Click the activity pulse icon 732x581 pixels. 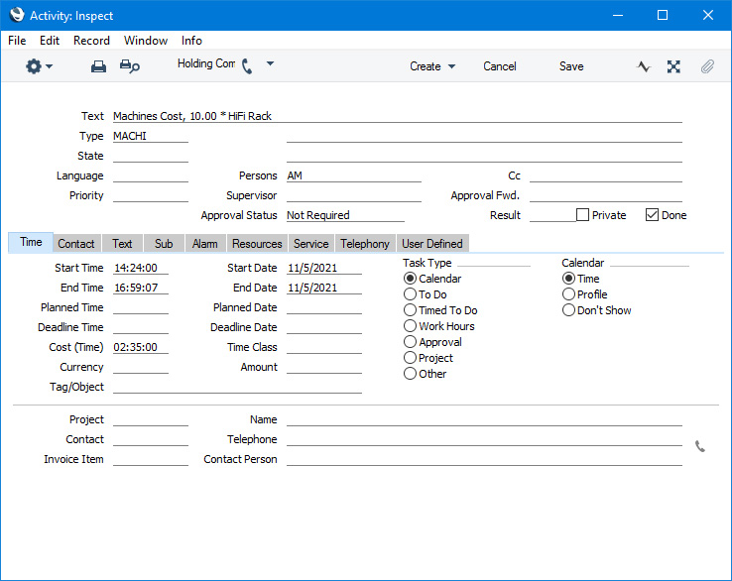tap(644, 66)
